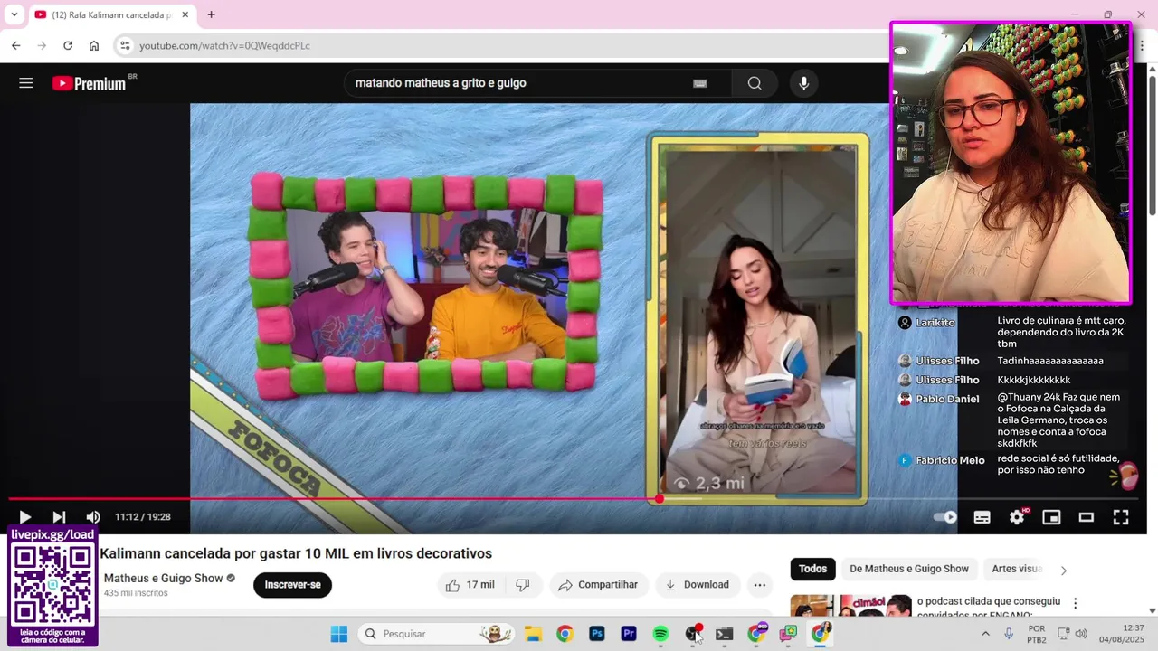Turn on subtitles in the player
This screenshot has width=1158, height=651.
(982, 517)
